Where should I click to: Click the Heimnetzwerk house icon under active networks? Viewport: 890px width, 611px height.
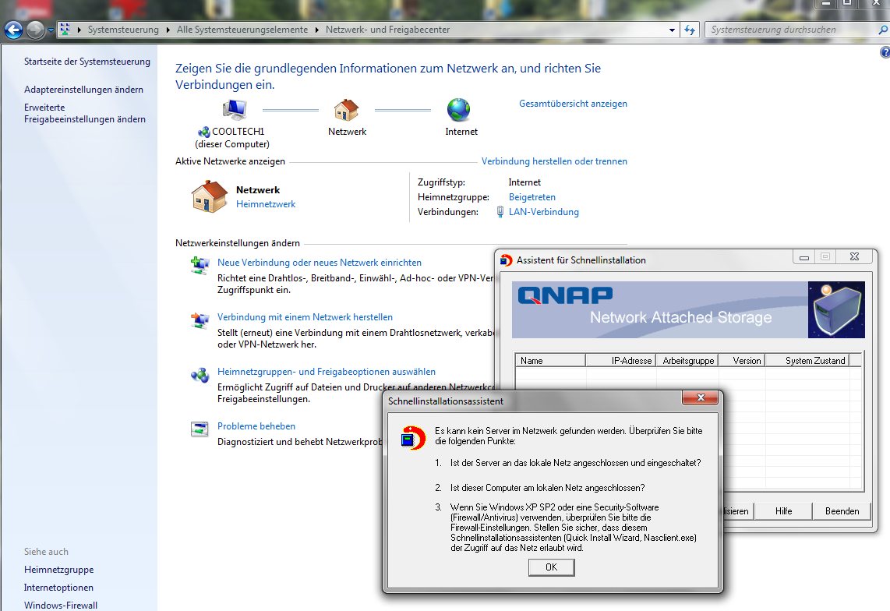click(209, 196)
